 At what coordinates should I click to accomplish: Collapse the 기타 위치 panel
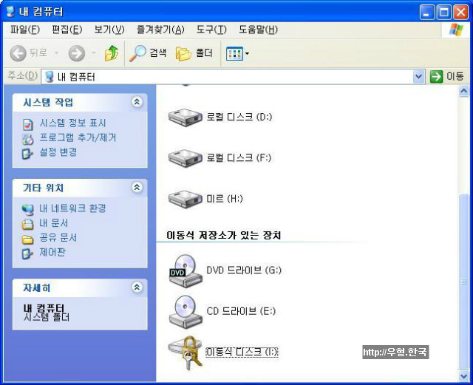coord(137,188)
